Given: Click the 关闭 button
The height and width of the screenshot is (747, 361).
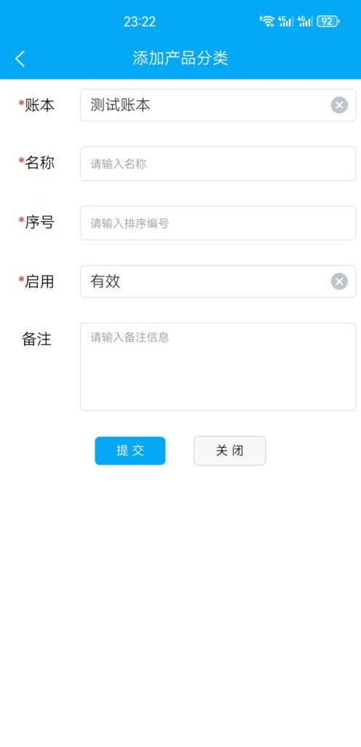Looking at the screenshot, I should tap(230, 451).
